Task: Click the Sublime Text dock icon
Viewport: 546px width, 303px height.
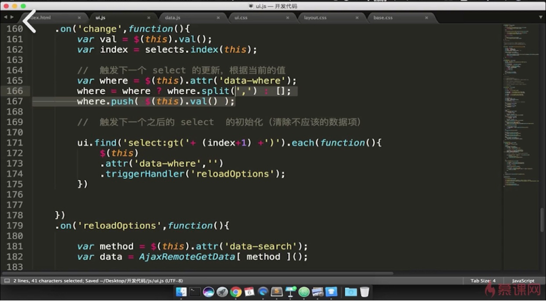Action: pyautogui.click(x=277, y=292)
